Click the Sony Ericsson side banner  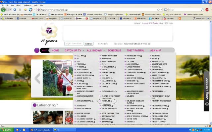pos(207,91)
